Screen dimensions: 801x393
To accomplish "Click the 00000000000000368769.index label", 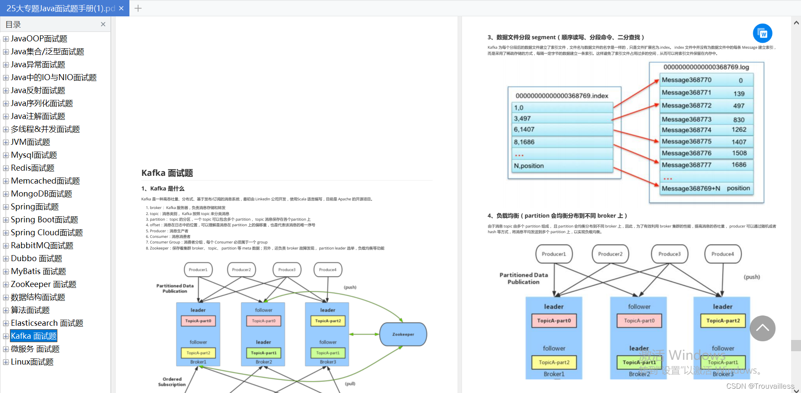I will point(562,96).
